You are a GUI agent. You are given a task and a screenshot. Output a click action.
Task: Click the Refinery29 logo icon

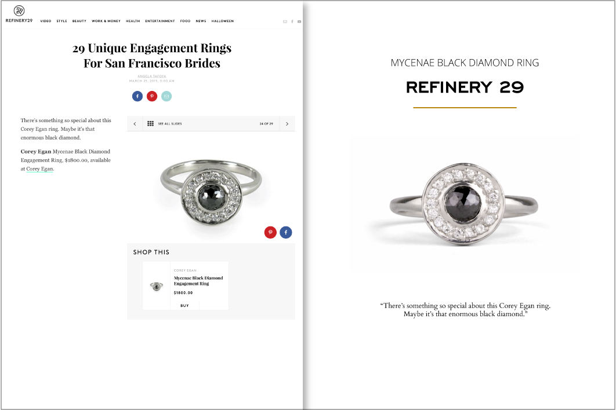[18, 10]
